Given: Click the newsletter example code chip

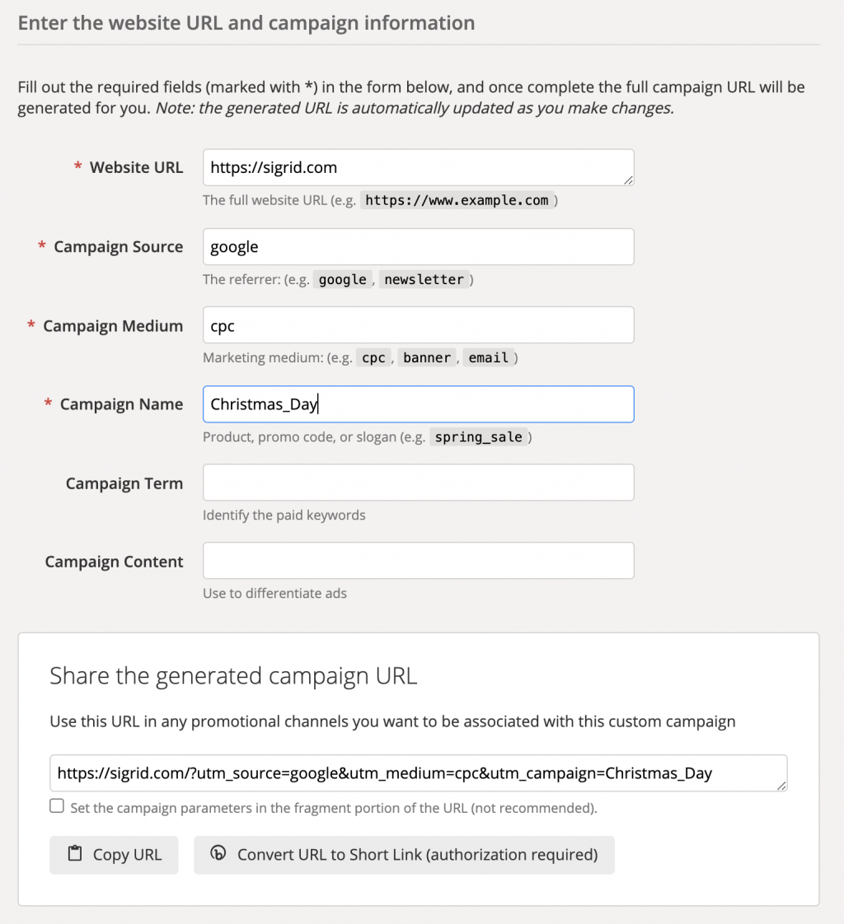Looking at the screenshot, I should pos(424,280).
